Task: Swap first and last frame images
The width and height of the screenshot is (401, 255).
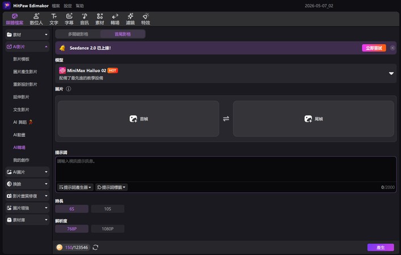Action: coord(226,118)
